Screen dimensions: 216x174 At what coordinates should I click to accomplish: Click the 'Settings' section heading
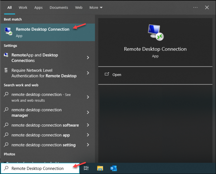click(x=10, y=46)
